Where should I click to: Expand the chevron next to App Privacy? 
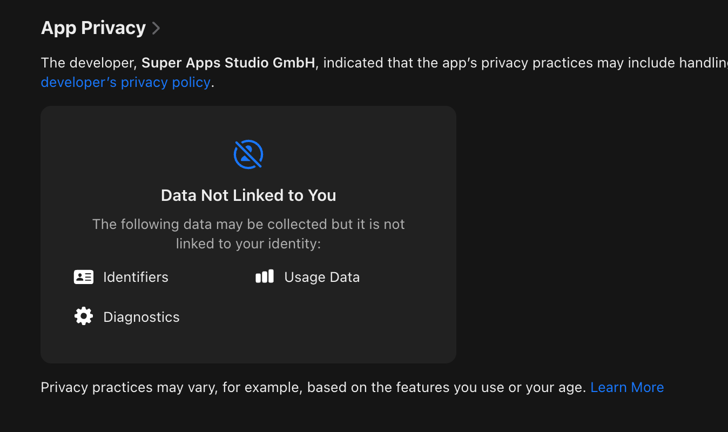click(156, 28)
